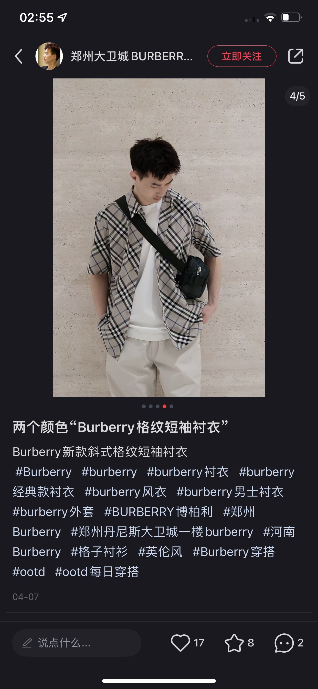Tap the back arrow icon
318x689 pixels.
(19, 56)
